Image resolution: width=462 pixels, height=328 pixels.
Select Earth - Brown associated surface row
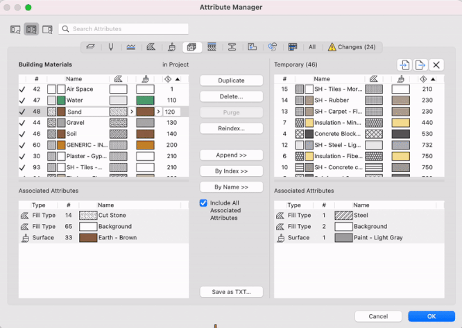(103, 238)
